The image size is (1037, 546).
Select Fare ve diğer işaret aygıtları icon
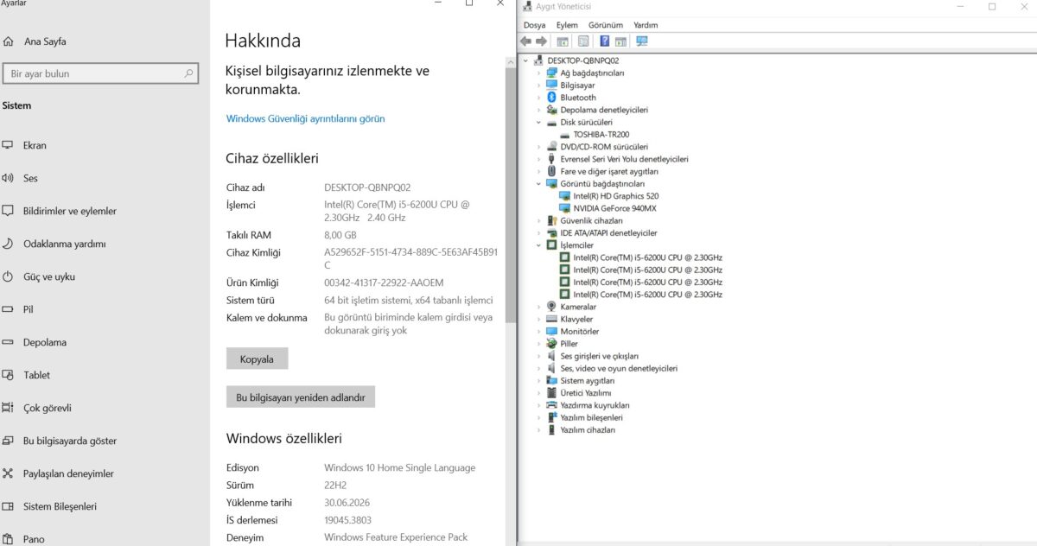551,171
